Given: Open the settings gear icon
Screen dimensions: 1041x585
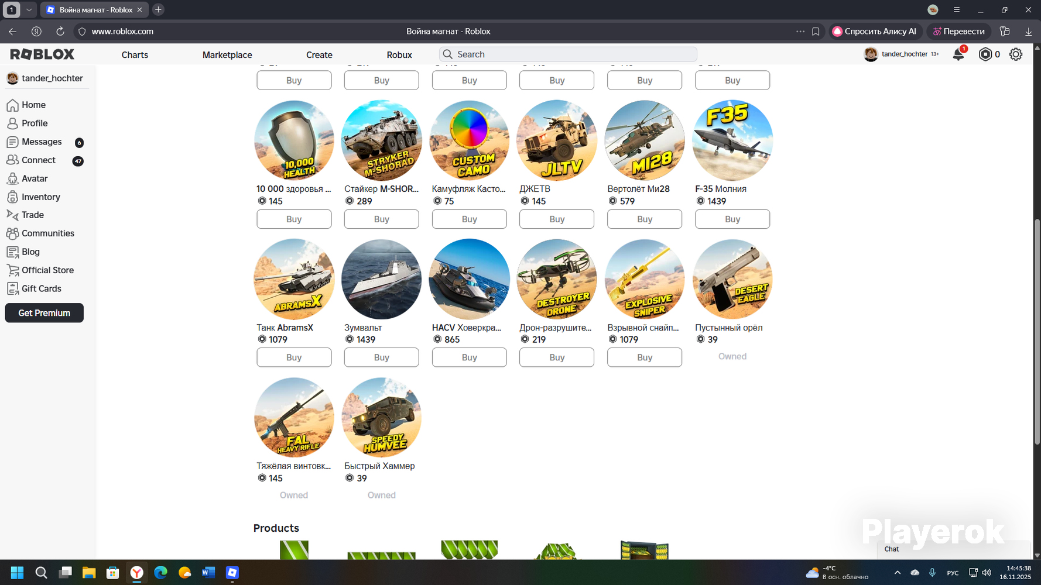Looking at the screenshot, I should pyautogui.click(x=1016, y=54).
